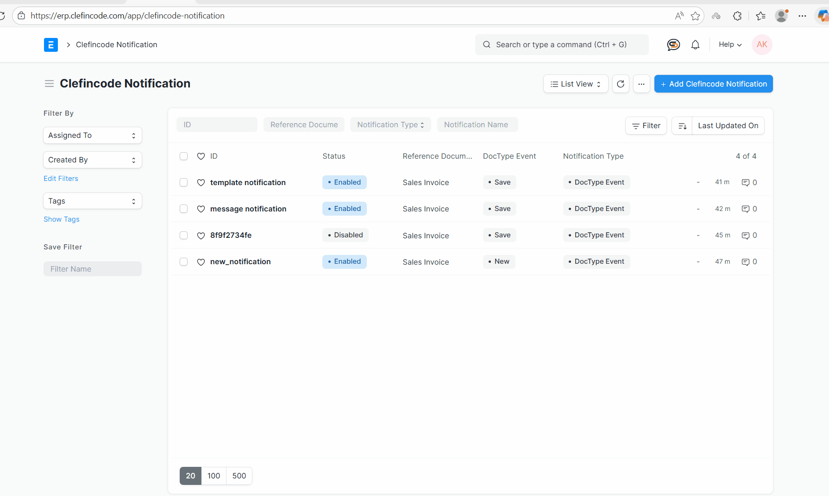
Task: Open the chat widget icon in the navbar
Action: (x=673, y=44)
